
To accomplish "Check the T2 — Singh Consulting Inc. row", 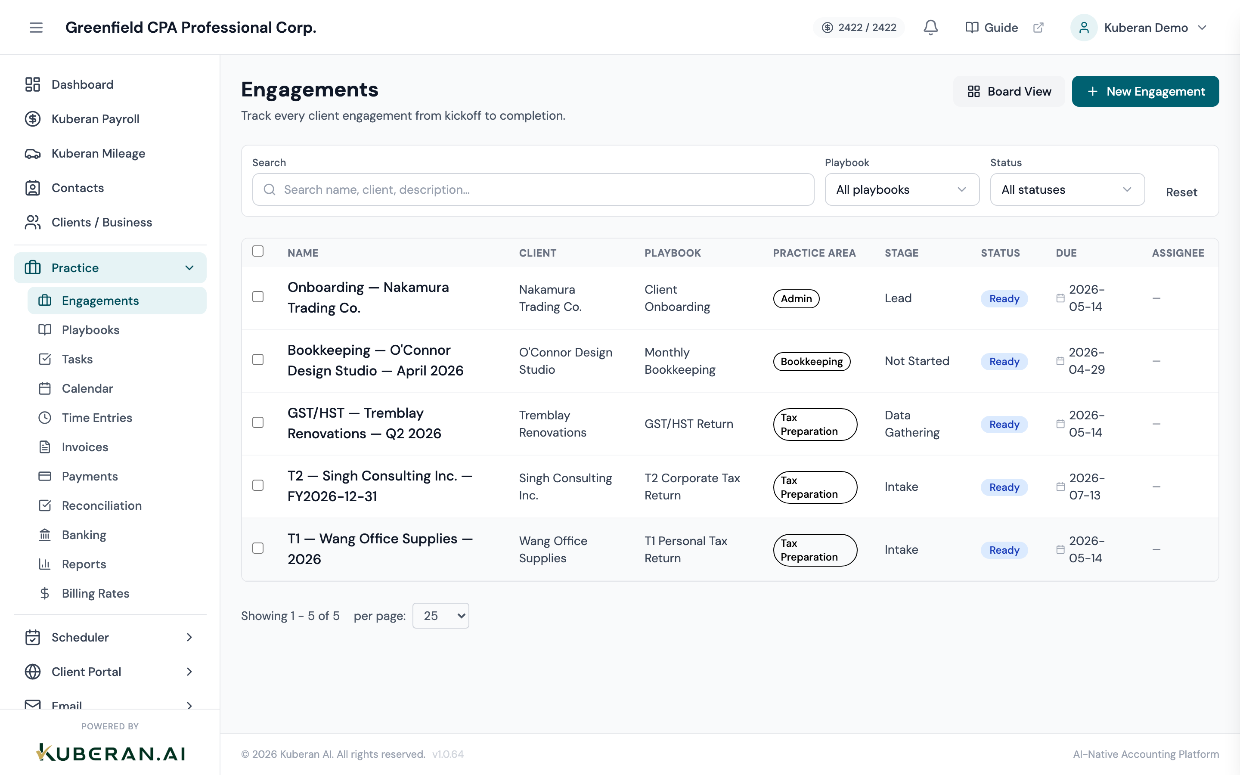I will [x=258, y=485].
